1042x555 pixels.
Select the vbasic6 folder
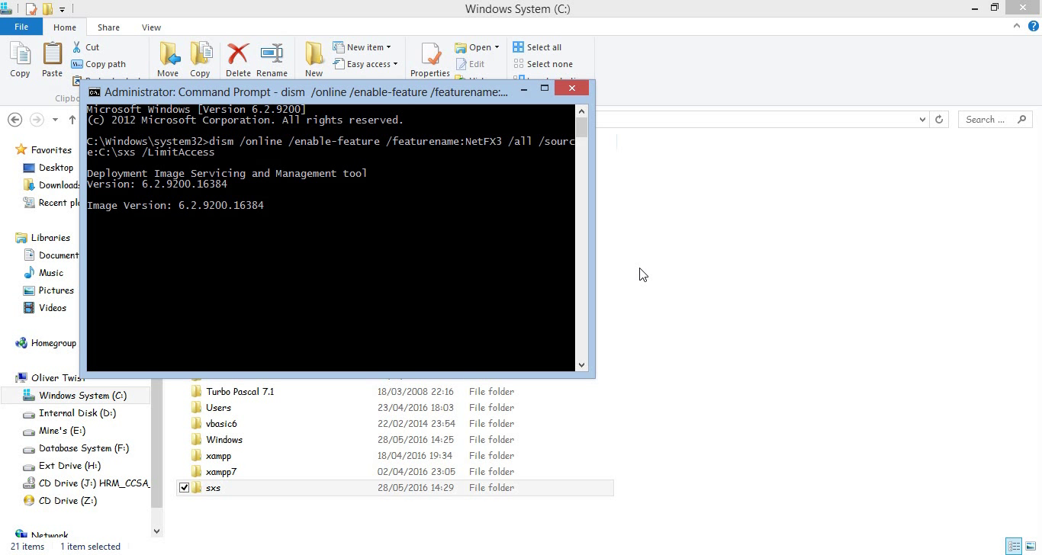pos(221,424)
